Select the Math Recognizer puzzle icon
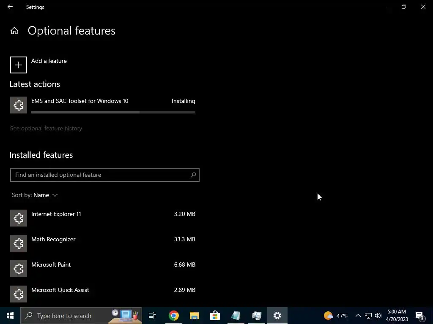433x324 pixels. click(19, 243)
